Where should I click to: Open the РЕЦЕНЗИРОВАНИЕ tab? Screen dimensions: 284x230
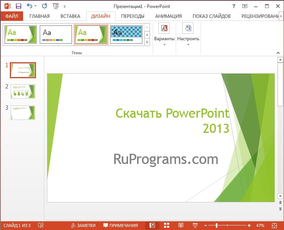pos(260,16)
